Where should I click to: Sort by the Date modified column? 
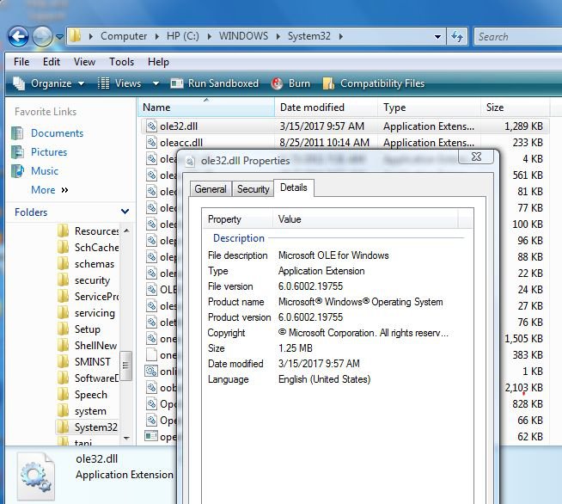click(327, 108)
